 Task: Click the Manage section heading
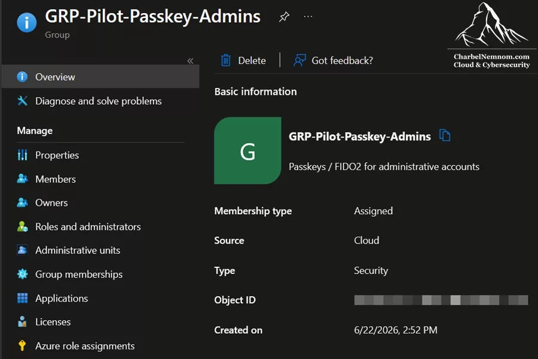[x=35, y=131]
